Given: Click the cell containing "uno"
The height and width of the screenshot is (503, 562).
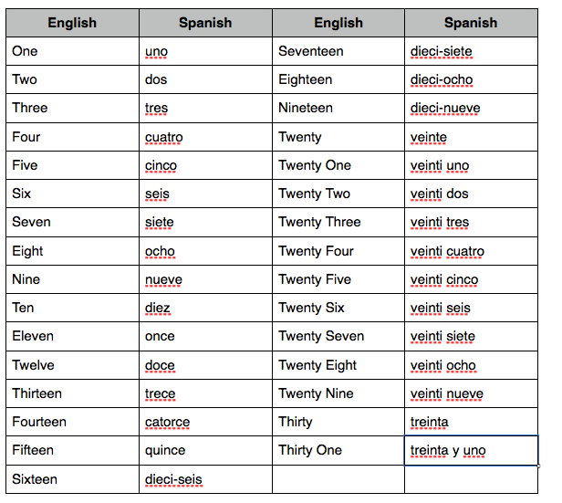Looking at the screenshot, I should pyautogui.click(x=156, y=51).
